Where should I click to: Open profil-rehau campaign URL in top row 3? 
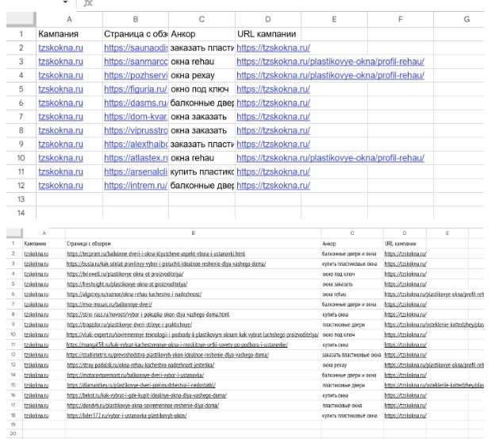[330, 62]
